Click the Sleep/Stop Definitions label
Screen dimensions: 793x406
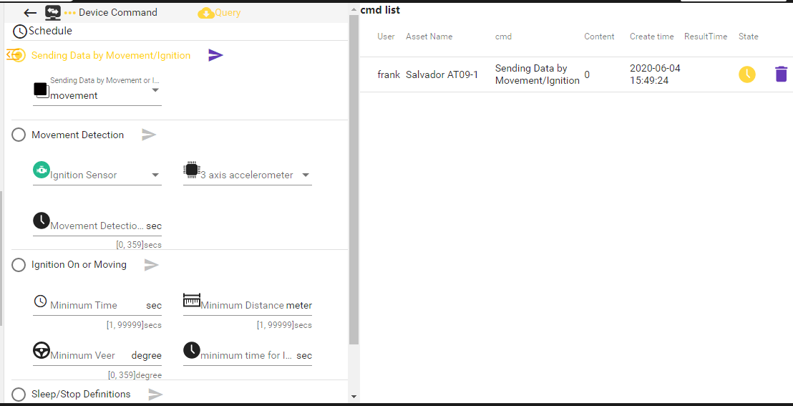click(x=81, y=394)
